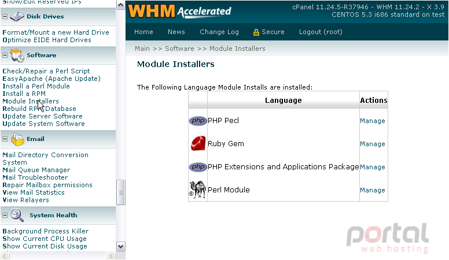Open Install a RPM
This screenshot has width=449, height=260.
tap(24, 94)
